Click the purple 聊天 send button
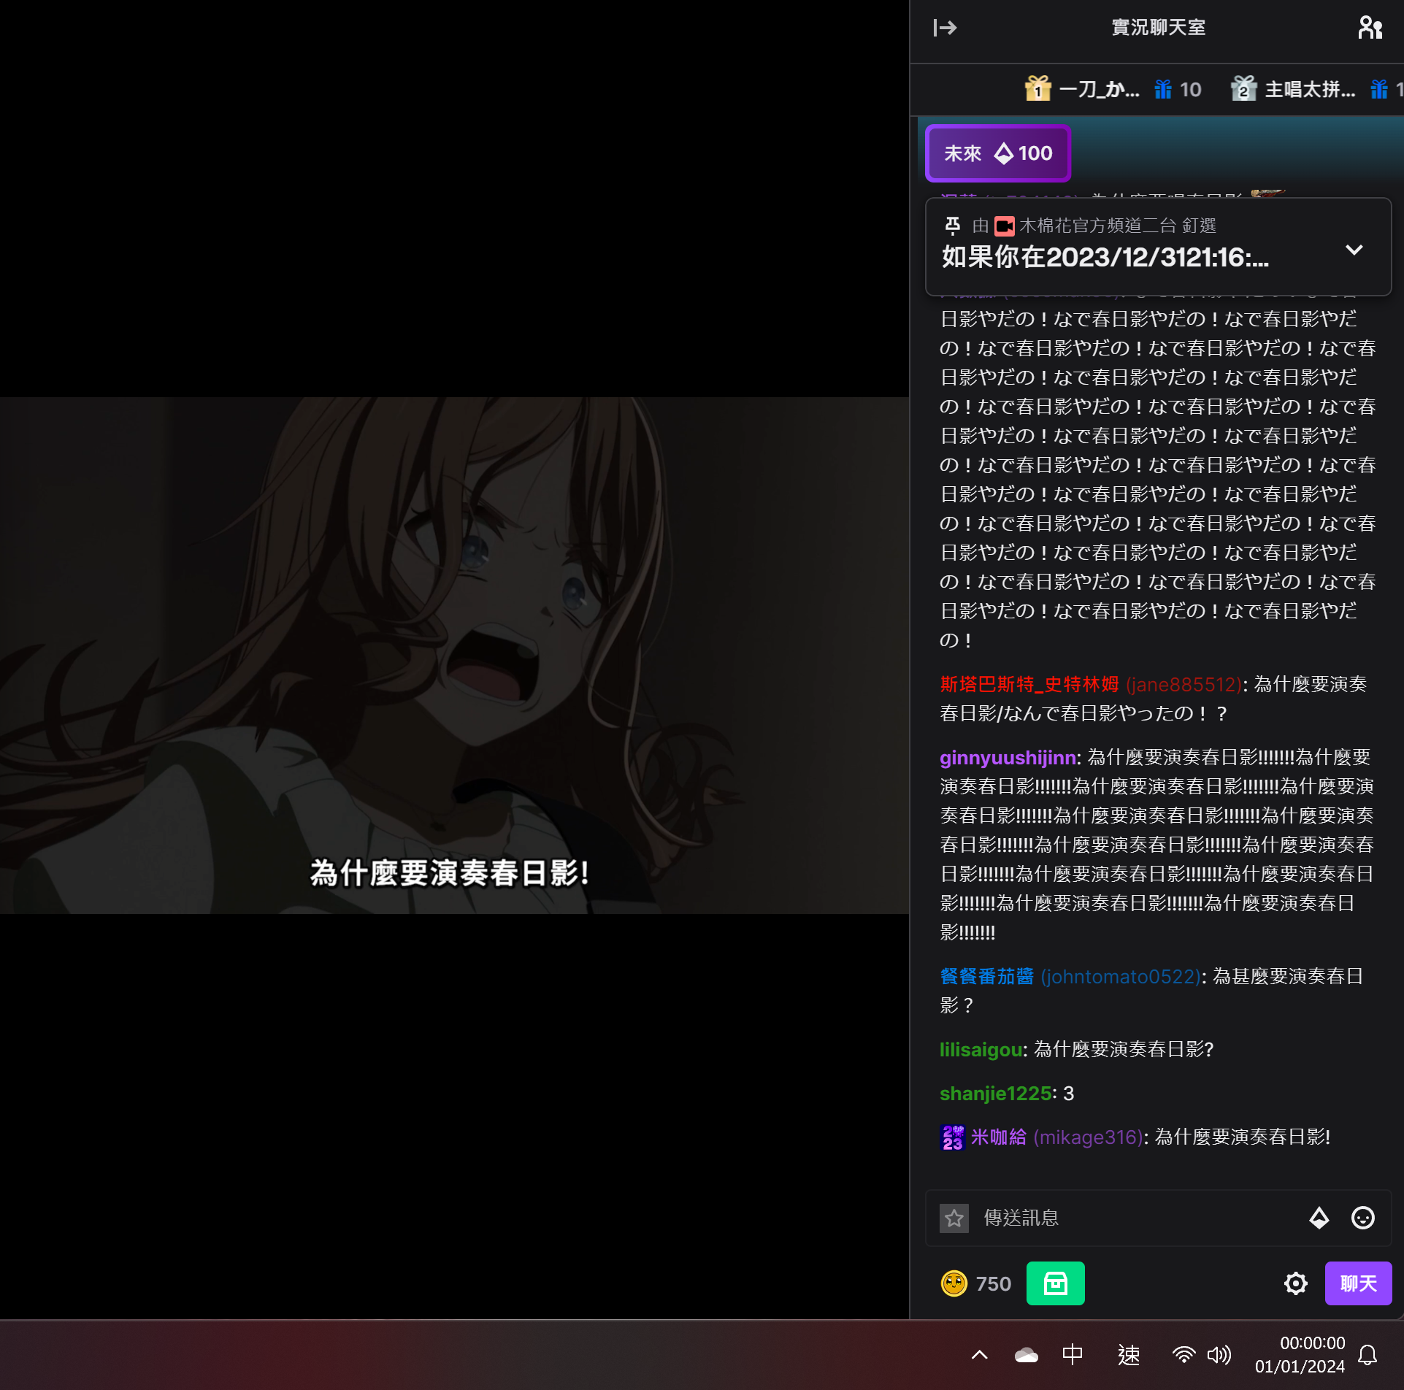Viewport: 1404px width, 1390px height. click(1358, 1283)
